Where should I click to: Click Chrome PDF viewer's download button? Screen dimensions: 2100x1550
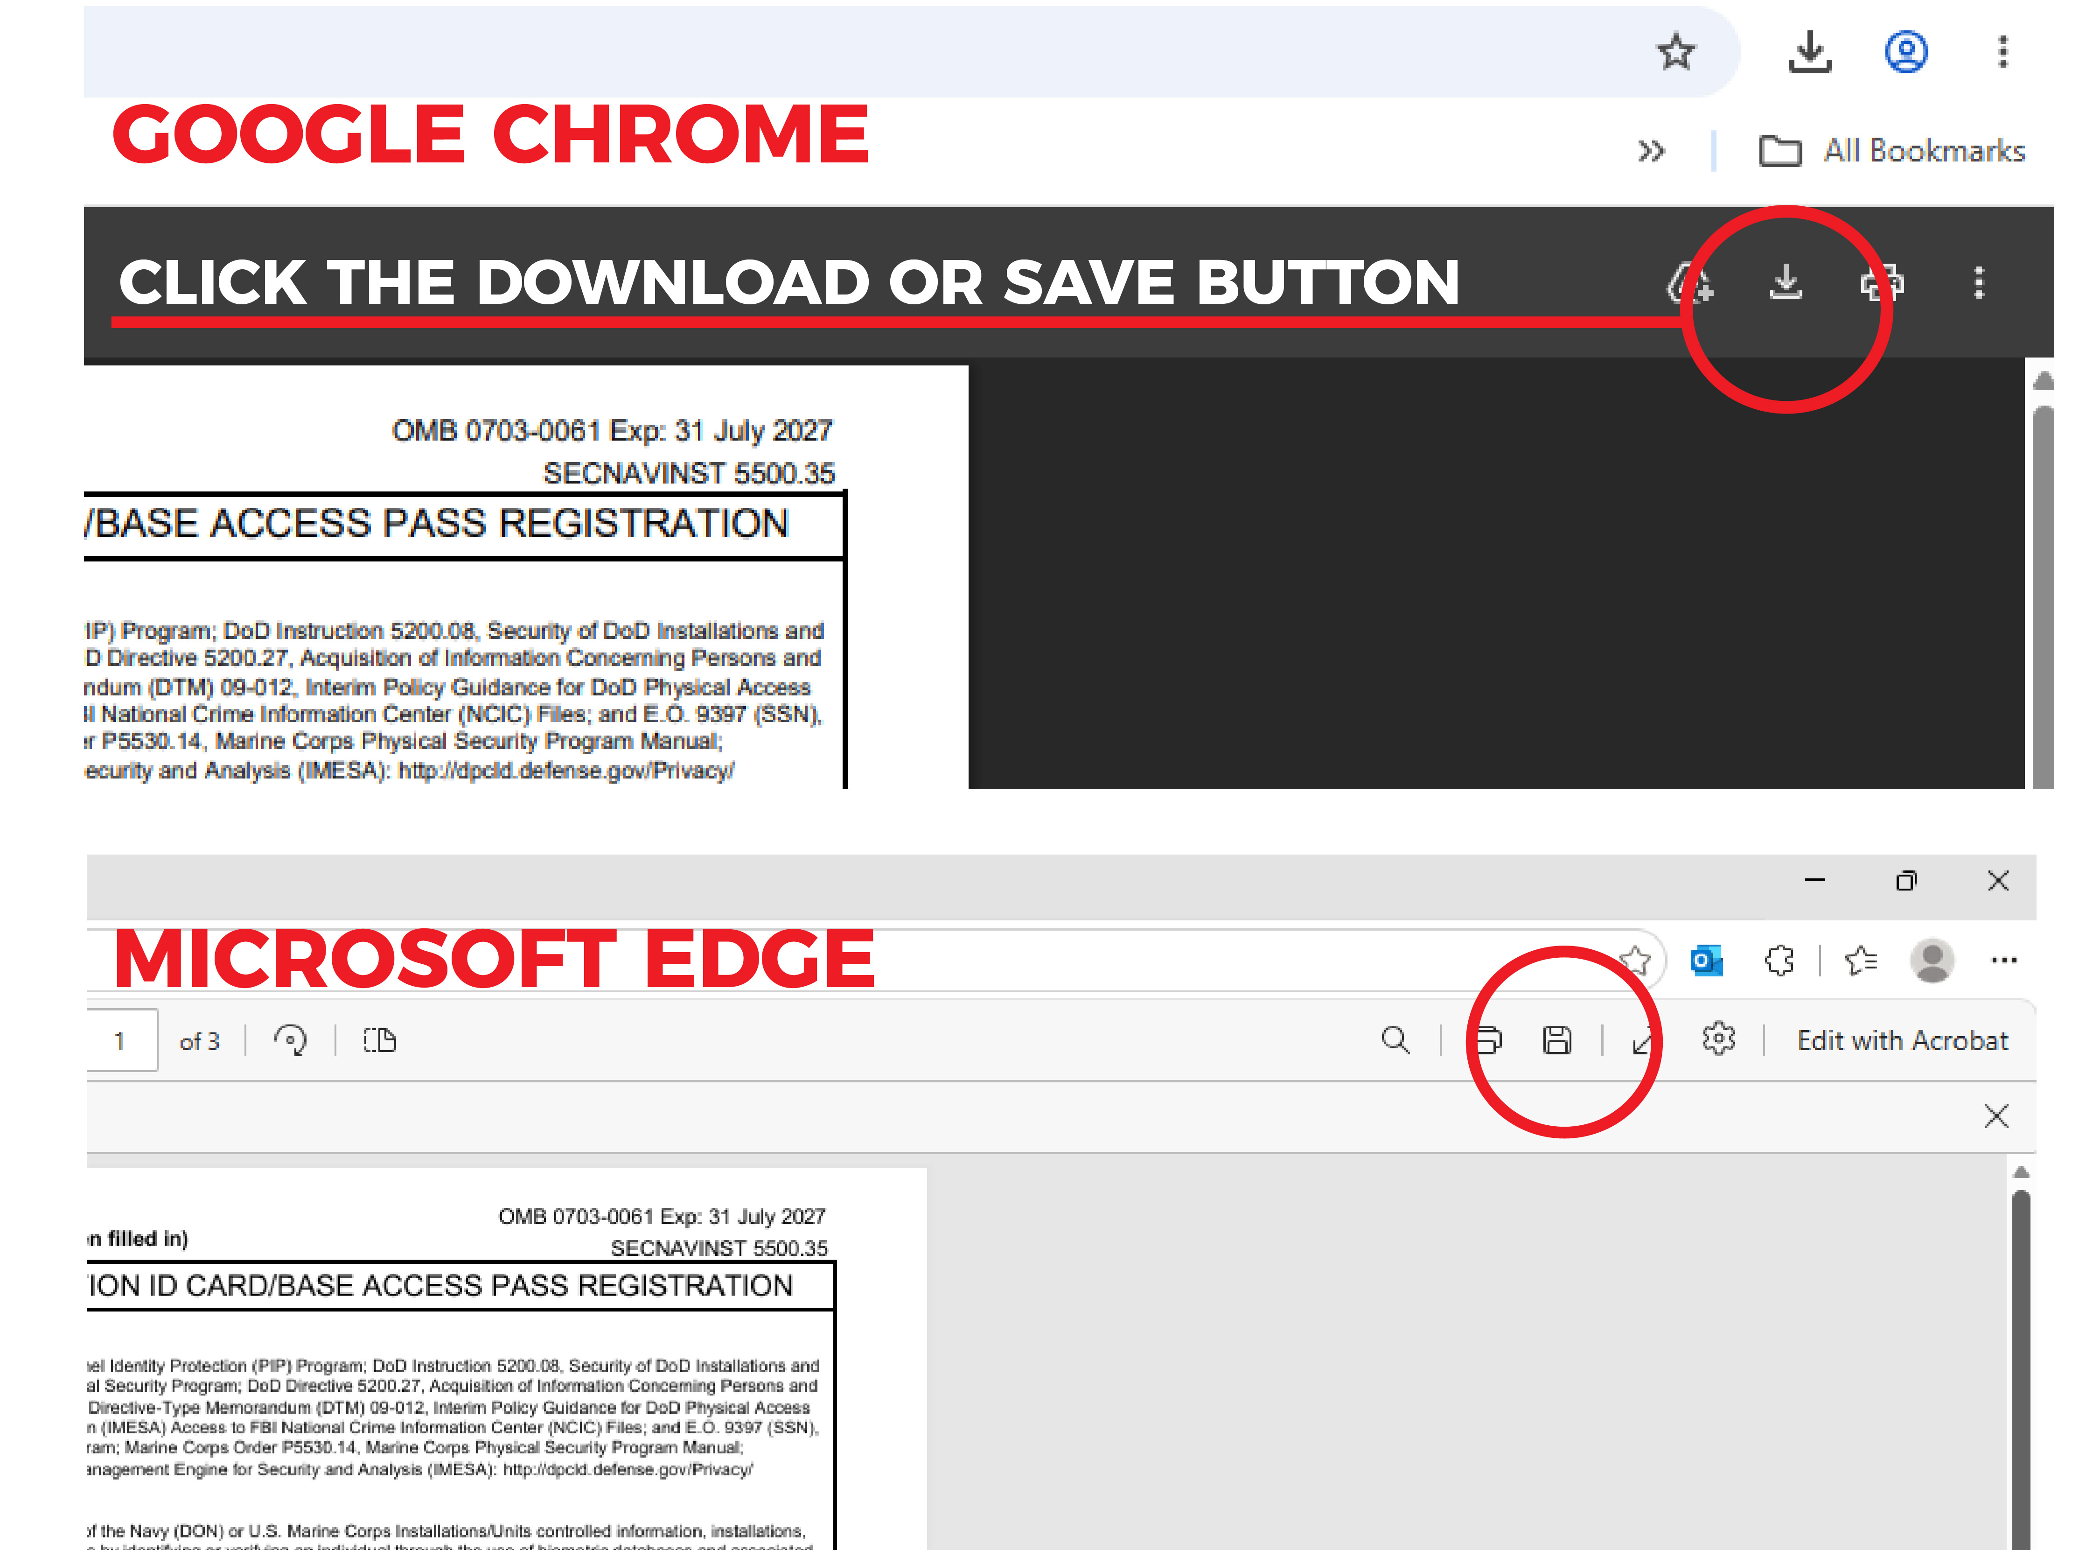(1786, 281)
